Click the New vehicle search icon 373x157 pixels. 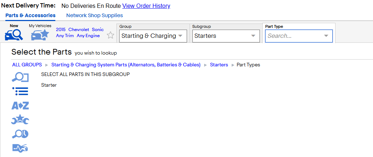point(14,35)
